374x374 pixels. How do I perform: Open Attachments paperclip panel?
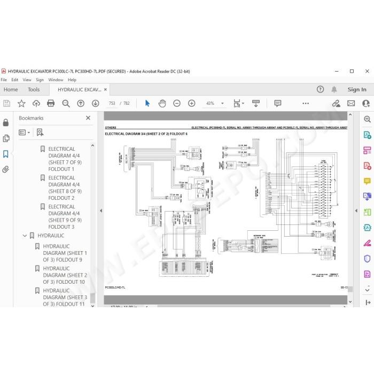click(6, 169)
